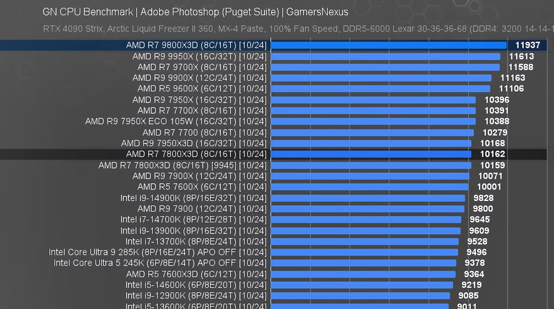Viewport: 554px width, 309px height.
Task: Click the AMD R7 9700X bar
Action: point(385,67)
